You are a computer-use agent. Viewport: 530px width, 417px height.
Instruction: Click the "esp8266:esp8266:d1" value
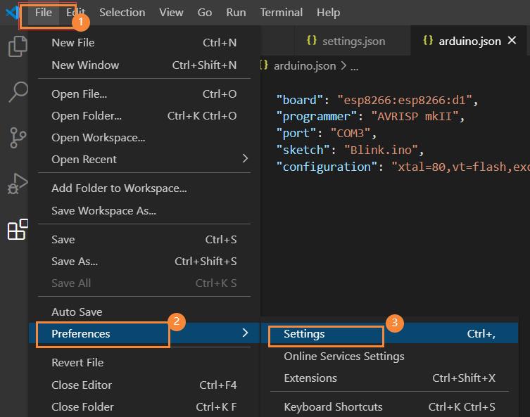tap(405, 100)
